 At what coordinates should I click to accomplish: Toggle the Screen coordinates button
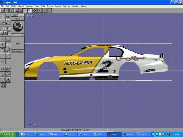pyautogui.click(x=9, y=33)
